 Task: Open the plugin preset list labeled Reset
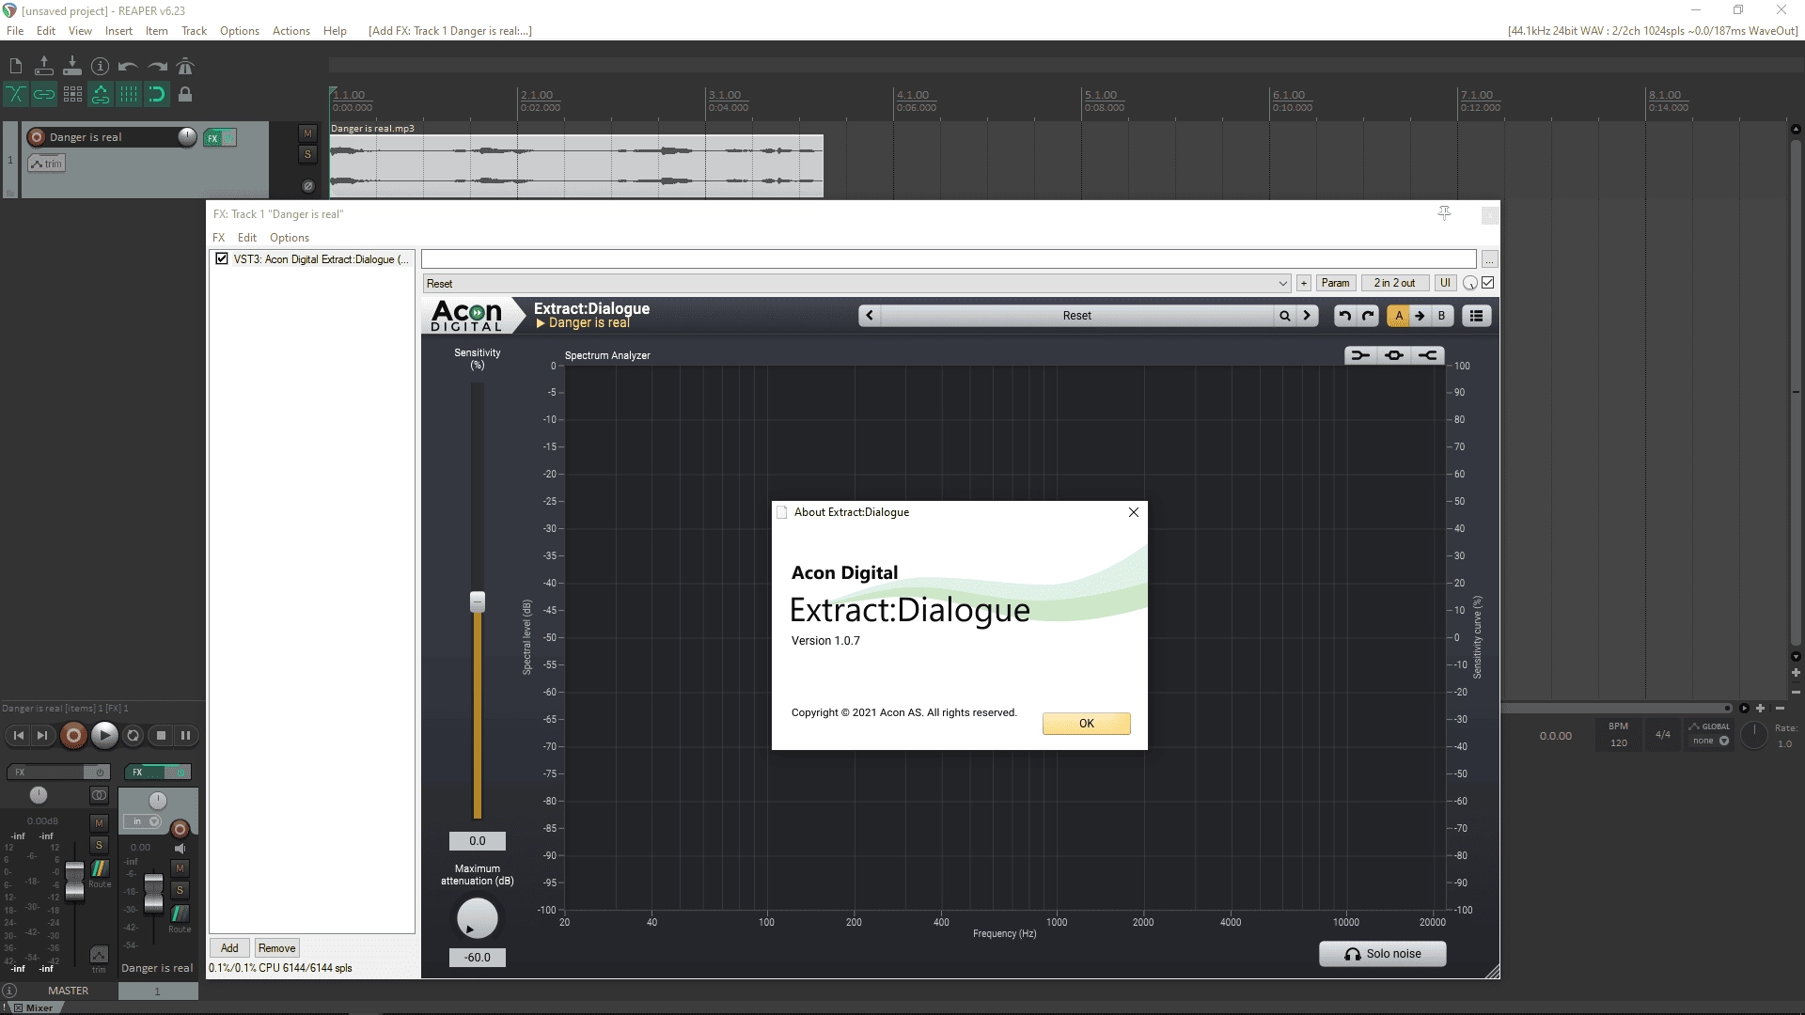point(1077,316)
